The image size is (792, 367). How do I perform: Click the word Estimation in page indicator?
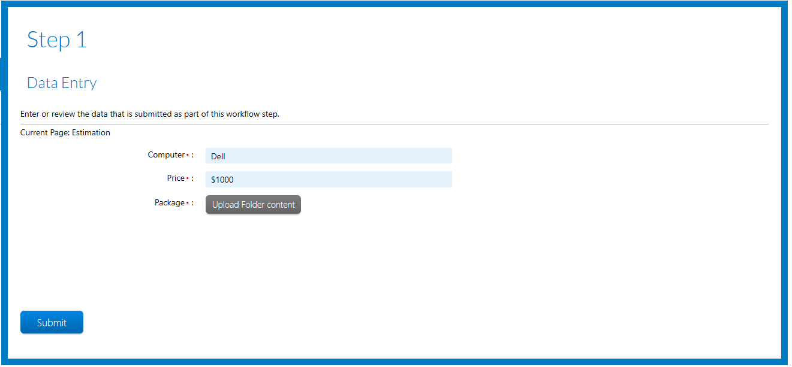tap(91, 133)
